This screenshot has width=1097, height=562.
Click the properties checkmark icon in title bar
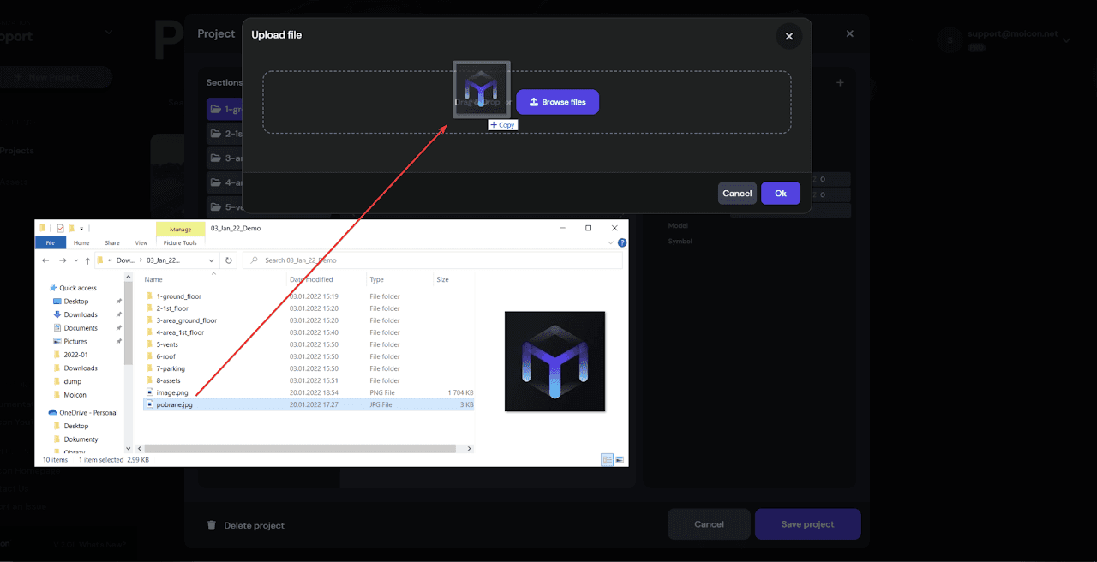pyautogui.click(x=60, y=229)
